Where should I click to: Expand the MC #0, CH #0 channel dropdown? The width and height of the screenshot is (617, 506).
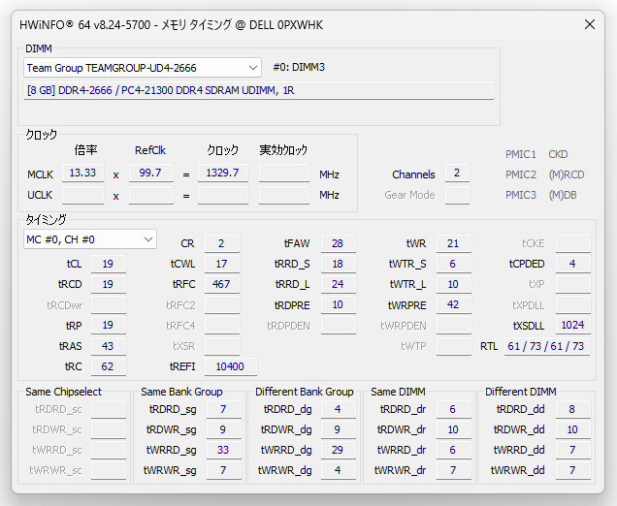(x=90, y=239)
